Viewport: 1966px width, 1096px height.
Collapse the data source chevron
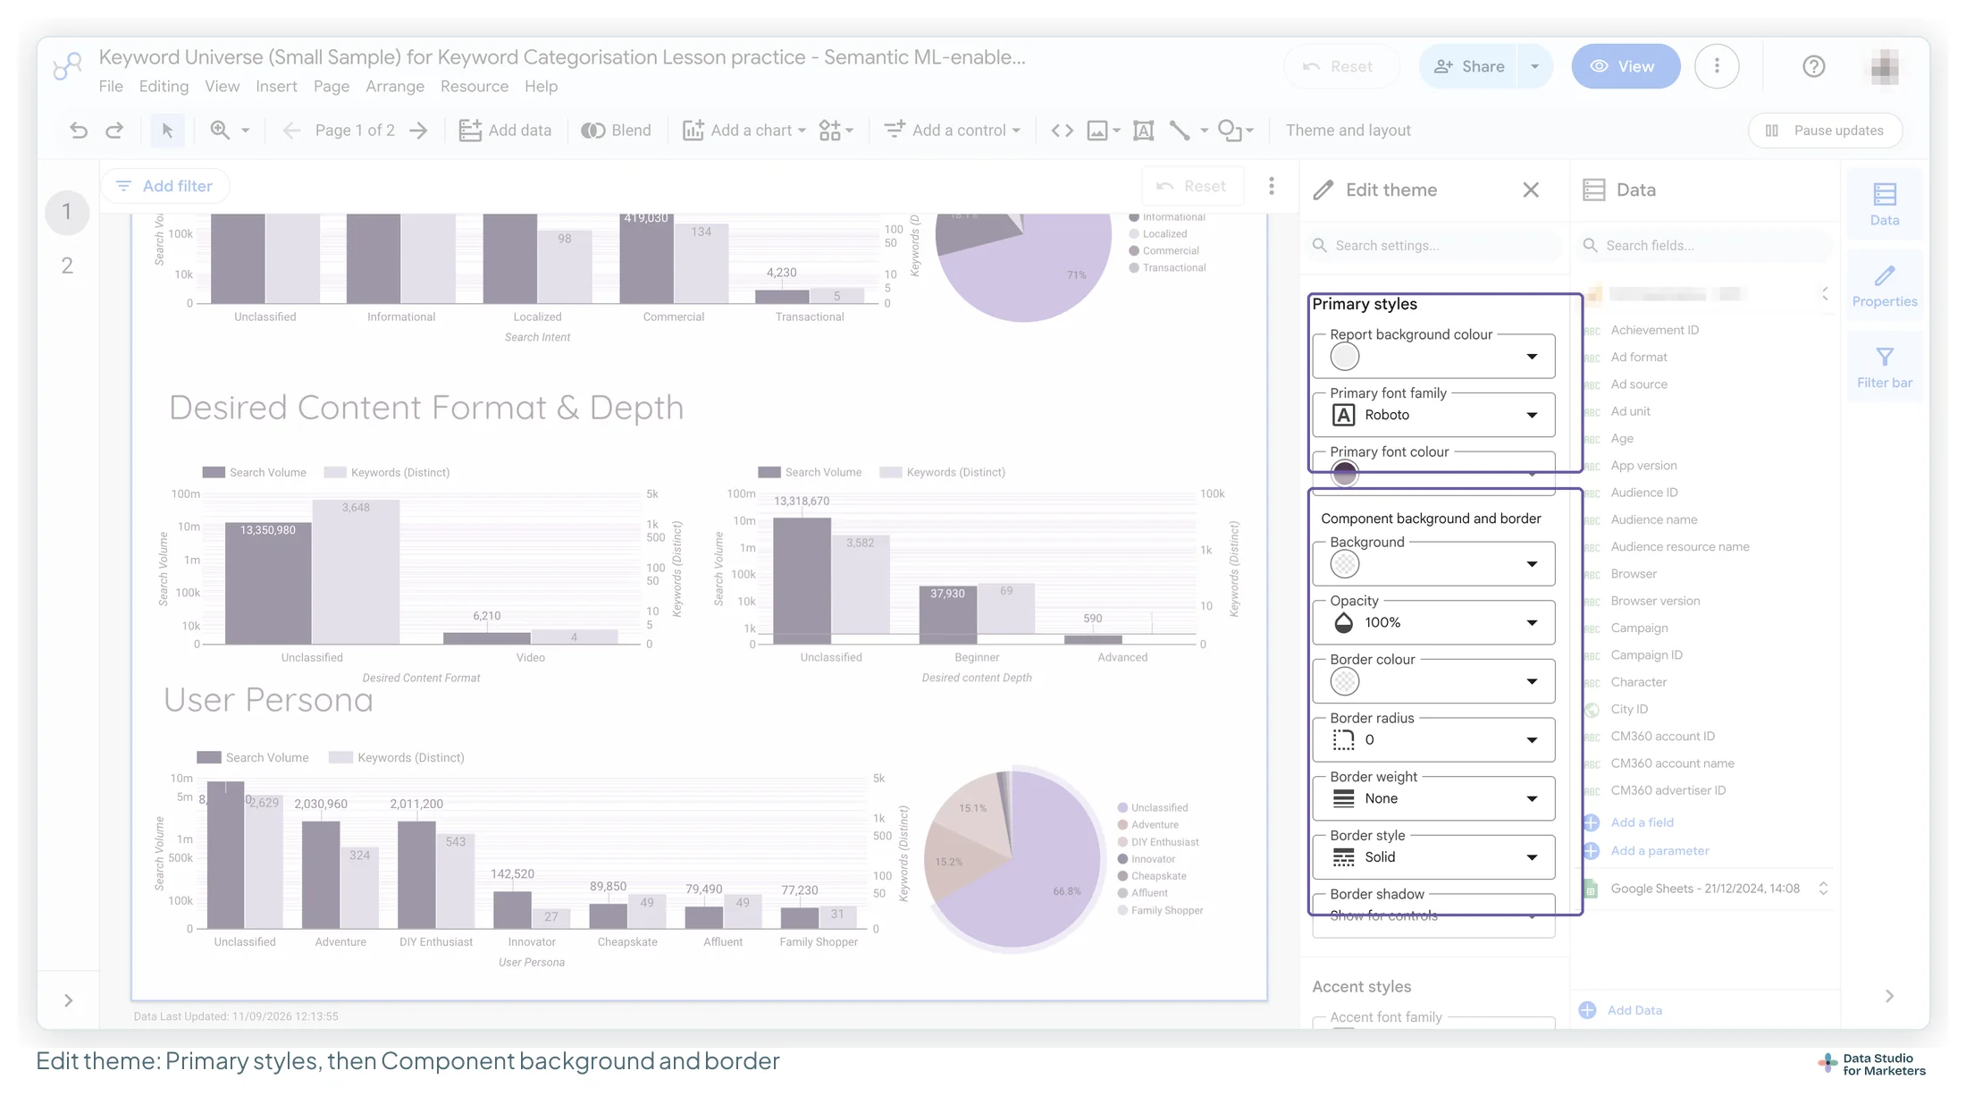(x=1825, y=293)
